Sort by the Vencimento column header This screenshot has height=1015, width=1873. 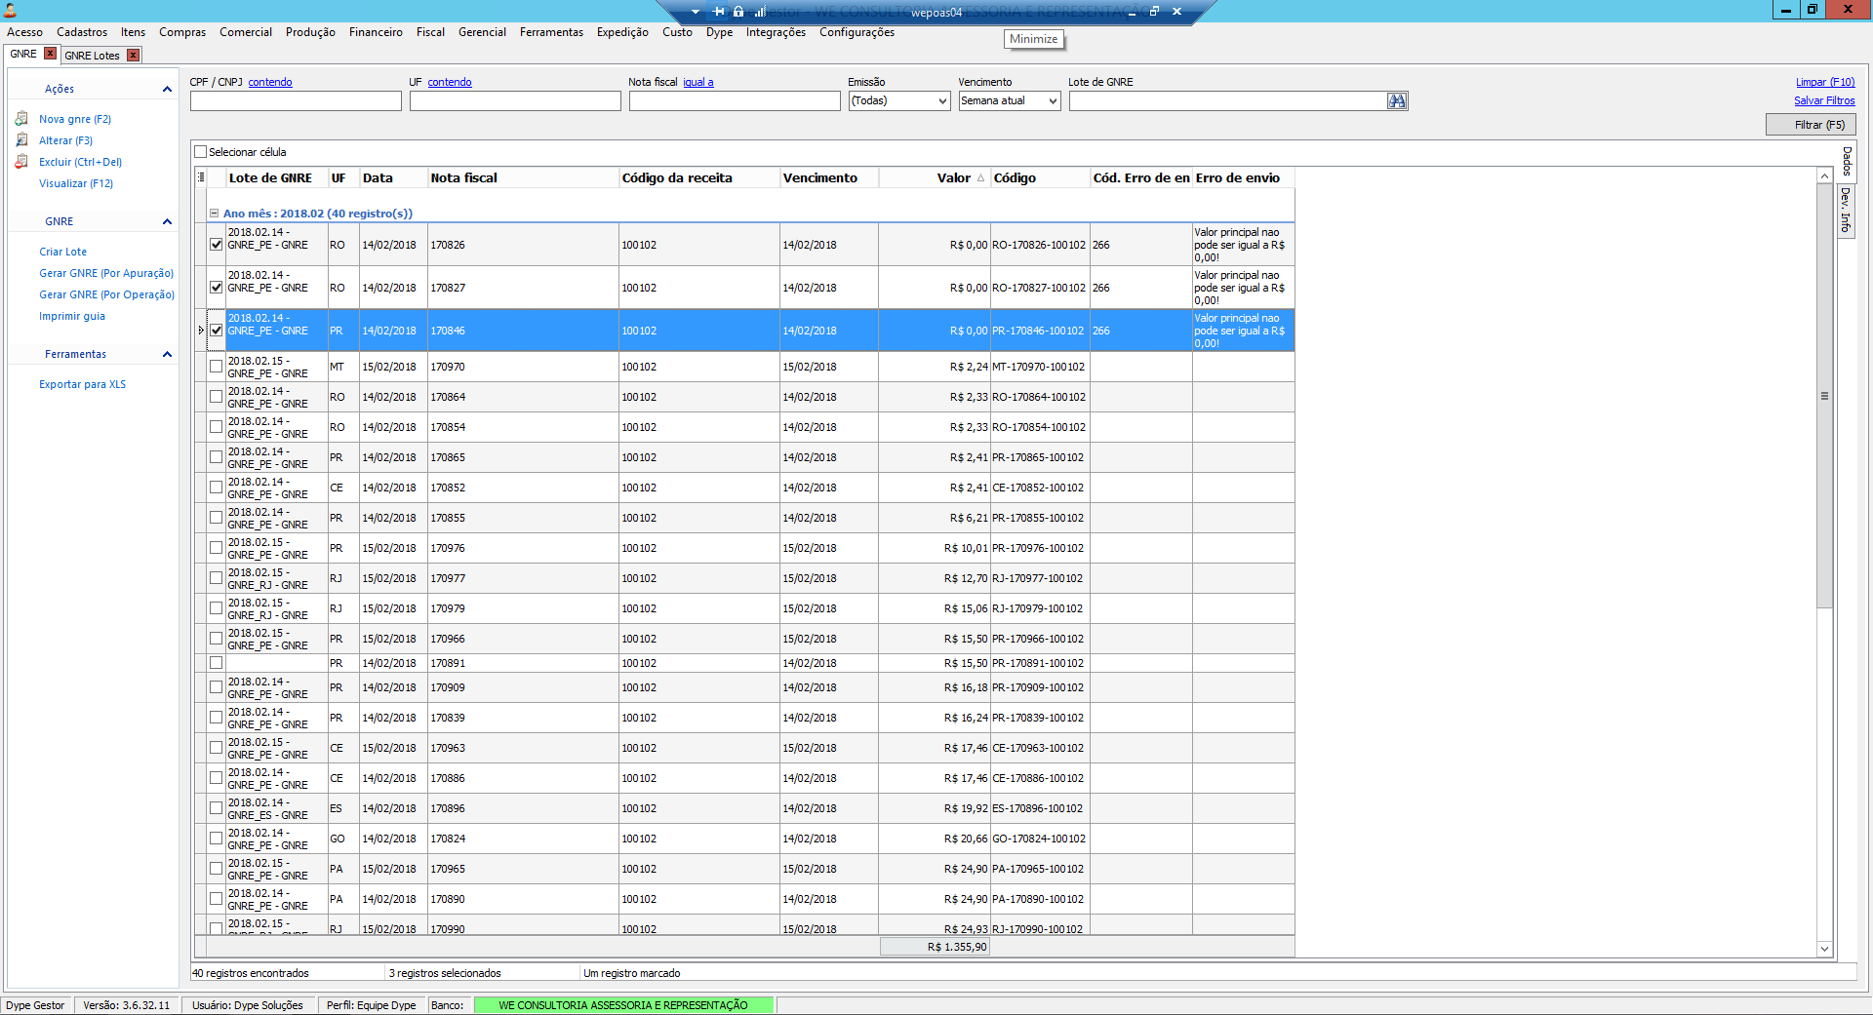[x=829, y=177]
